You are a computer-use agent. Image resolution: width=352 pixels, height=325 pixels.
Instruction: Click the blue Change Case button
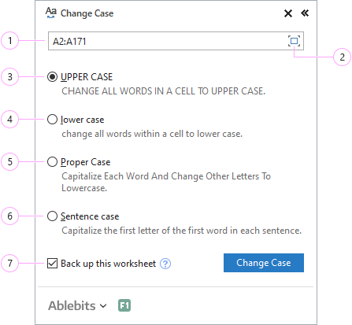[x=264, y=263]
